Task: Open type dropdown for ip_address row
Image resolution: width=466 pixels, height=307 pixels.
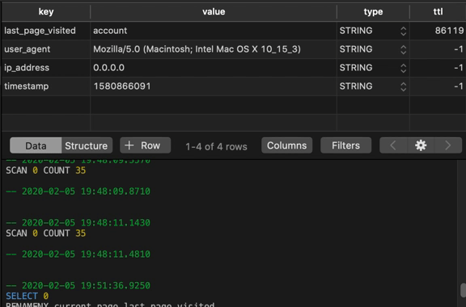Action: pos(403,68)
